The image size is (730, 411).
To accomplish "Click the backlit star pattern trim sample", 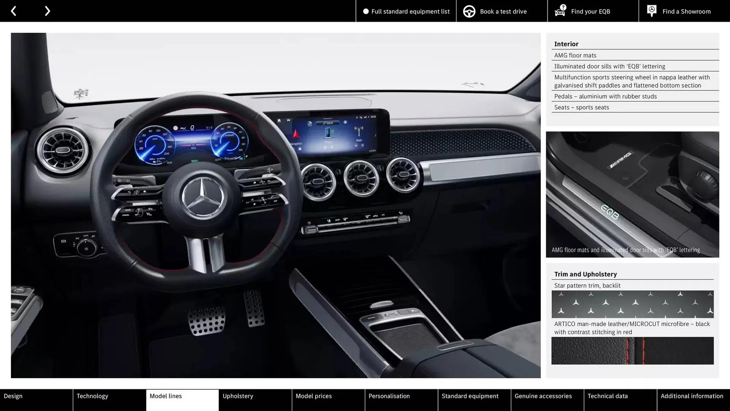I will (632, 304).
